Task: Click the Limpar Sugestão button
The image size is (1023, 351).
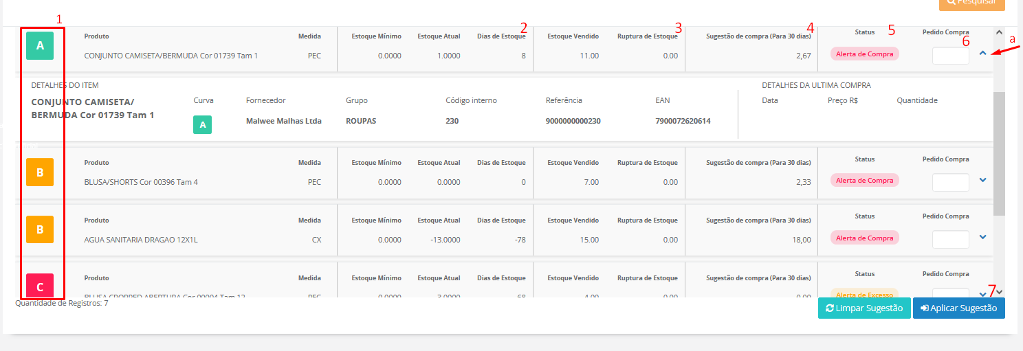Action: pyautogui.click(x=864, y=308)
